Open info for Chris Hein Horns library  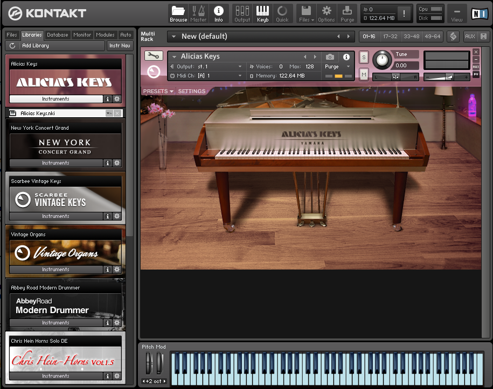[108, 376]
